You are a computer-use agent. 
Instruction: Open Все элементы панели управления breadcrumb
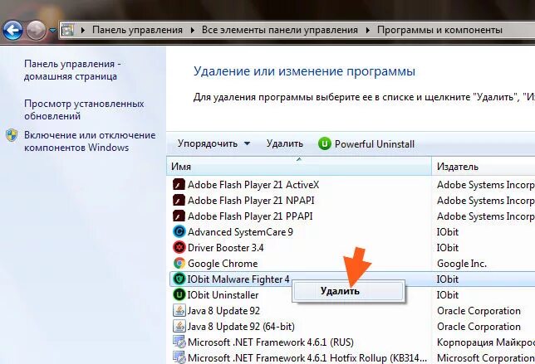coord(279,30)
